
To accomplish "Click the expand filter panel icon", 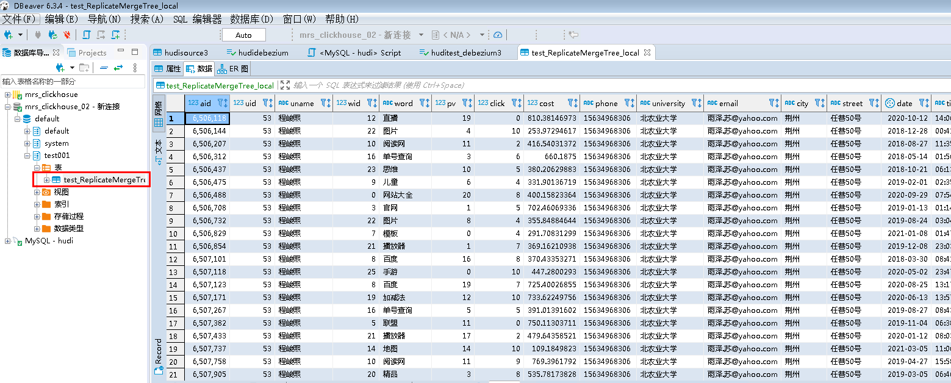I will [285, 85].
